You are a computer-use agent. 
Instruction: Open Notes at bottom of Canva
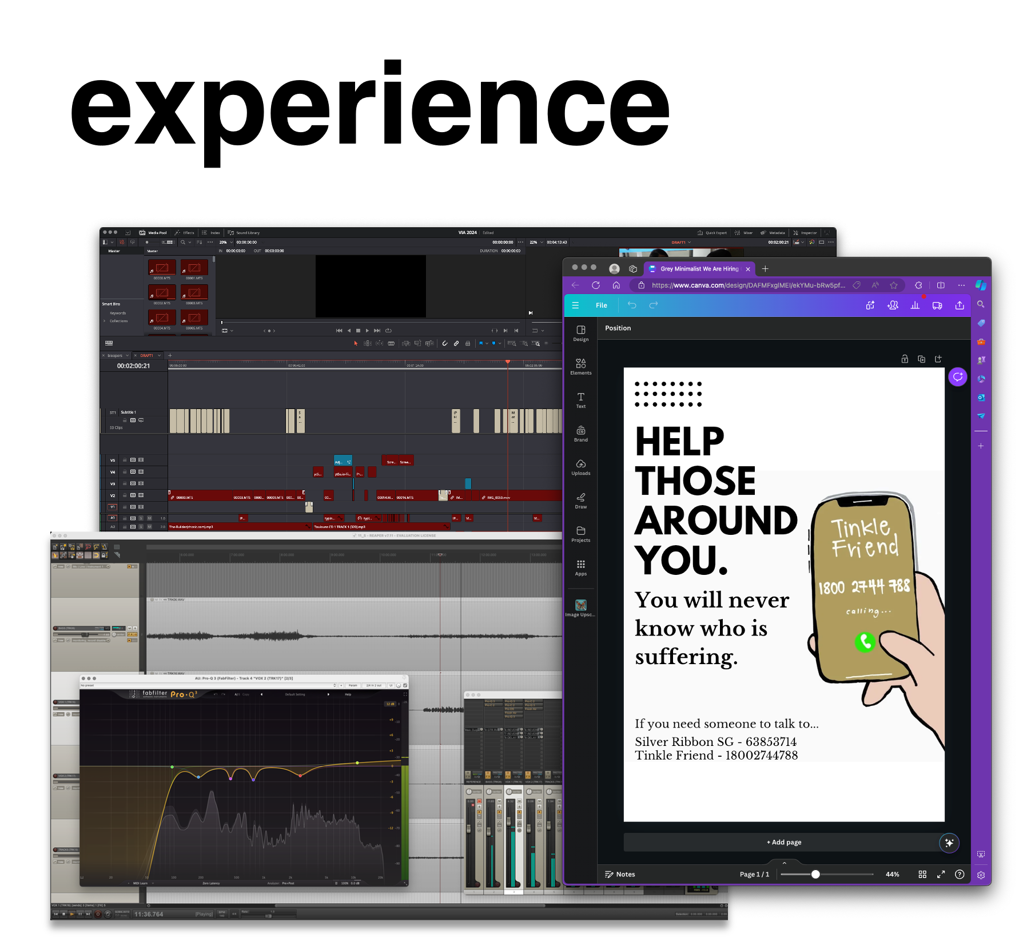click(620, 874)
